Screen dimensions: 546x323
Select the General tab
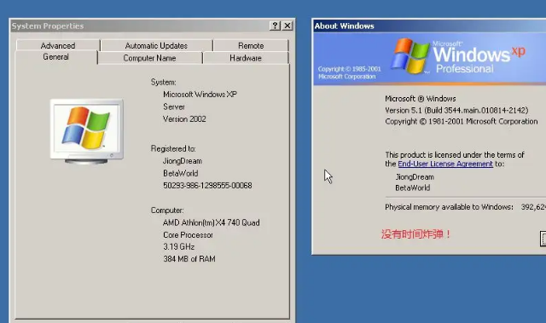(55, 57)
